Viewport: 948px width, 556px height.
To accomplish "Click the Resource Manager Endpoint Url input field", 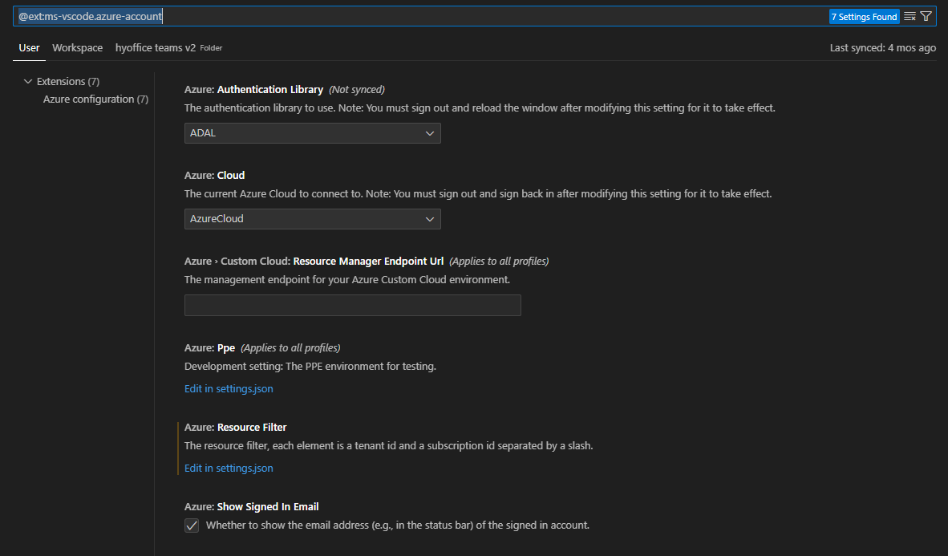I will click(x=352, y=305).
